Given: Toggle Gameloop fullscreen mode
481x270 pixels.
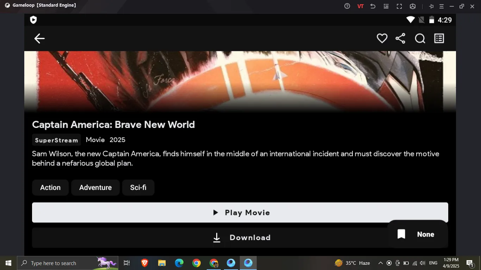Looking at the screenshot, I should click(x=399, y=6).
